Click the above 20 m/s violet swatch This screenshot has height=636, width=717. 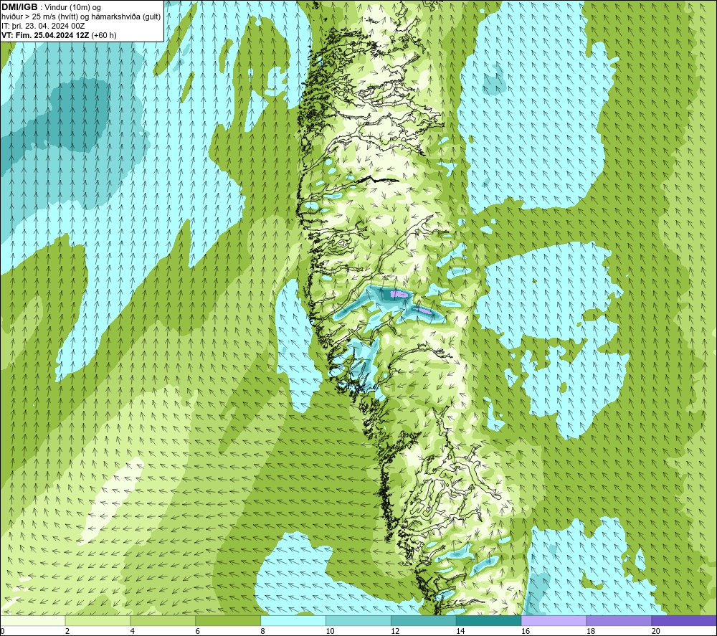(x=683, y=620)
